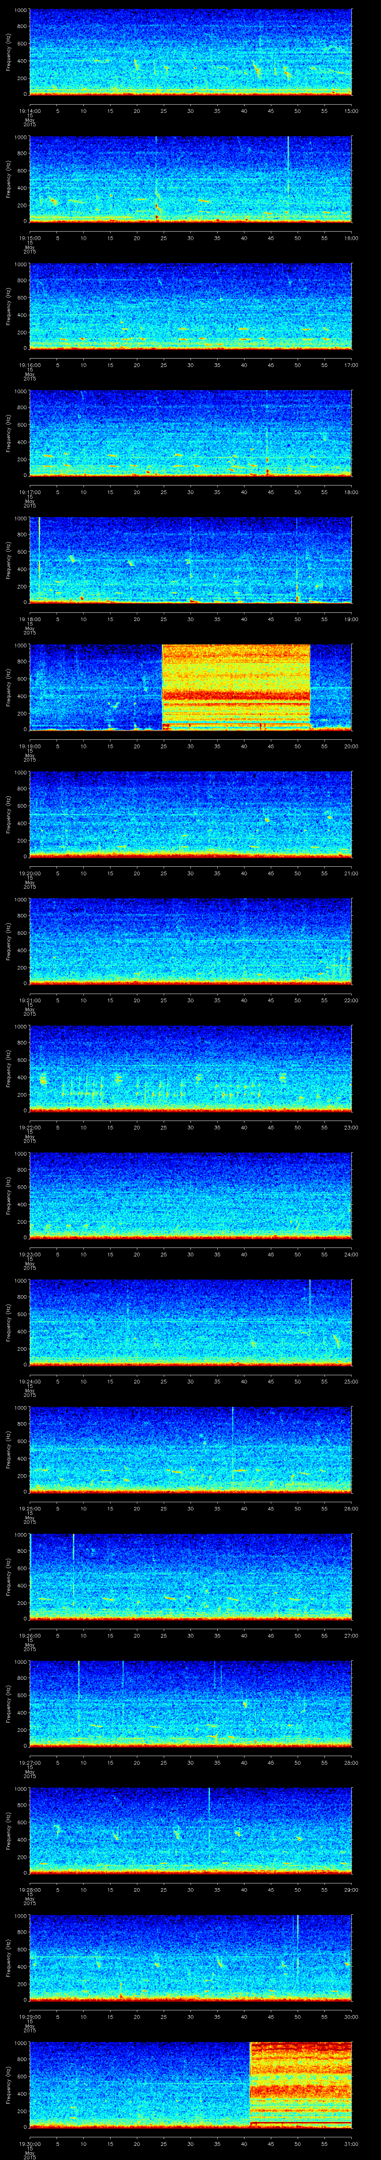This screenshot has width=381, height=2160.
Task: Click the '19:20:00' time label
Action: [x=29, y=873]
